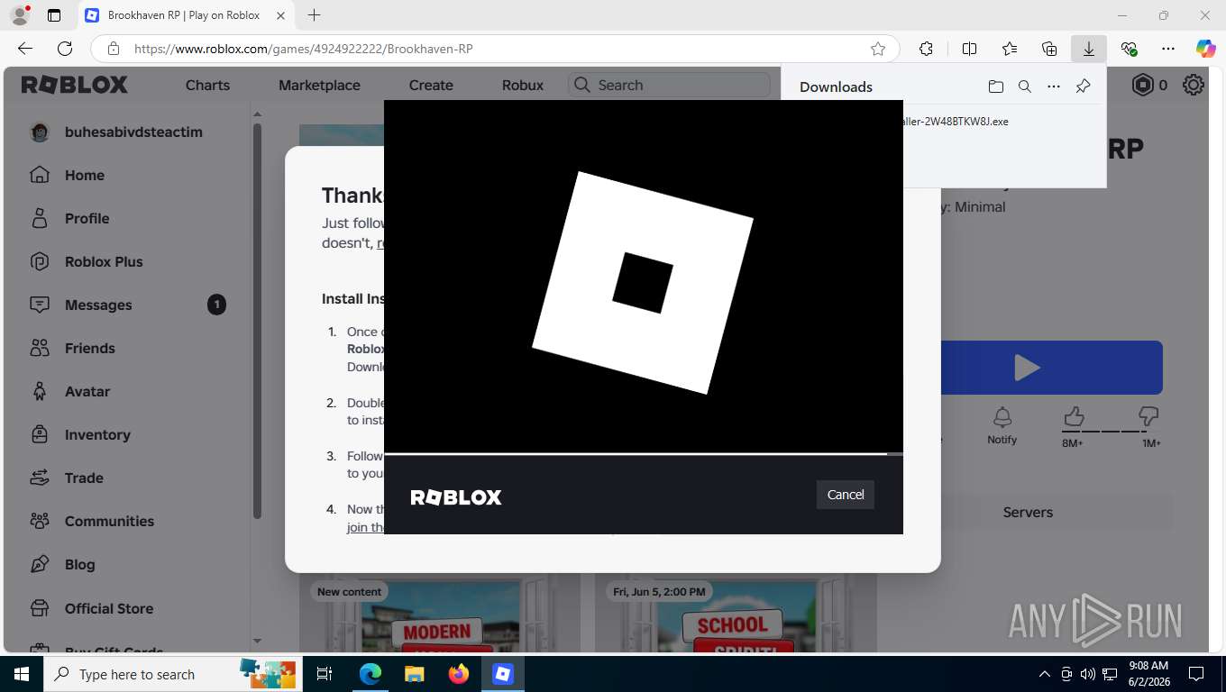Open the Robux balance icon
Screen dimensions: 1226x692
1143,85
